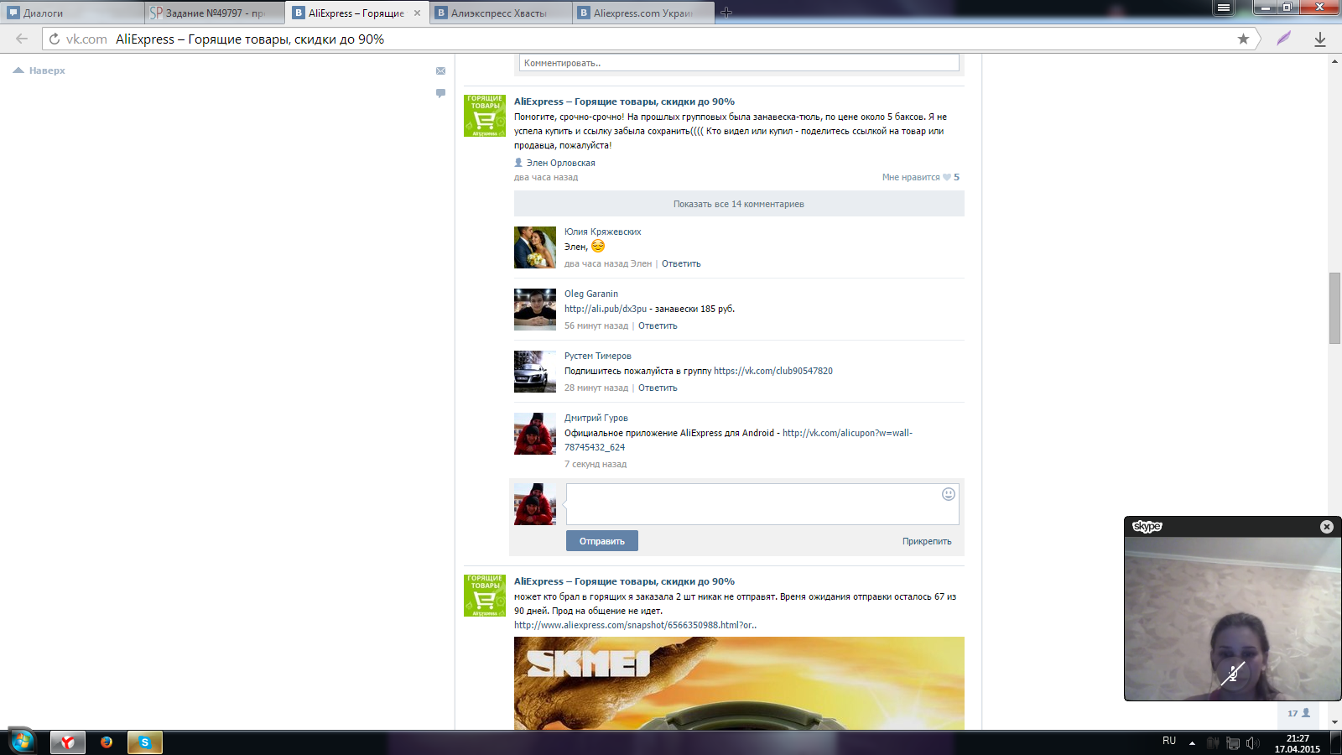
Task: Click the Отправить button
Action: point(602,541)
